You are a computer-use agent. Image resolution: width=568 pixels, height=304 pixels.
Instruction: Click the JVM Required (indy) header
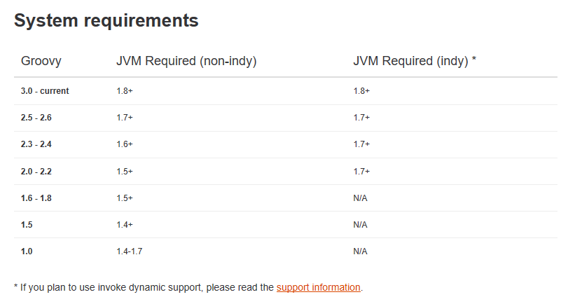[415, 61]
